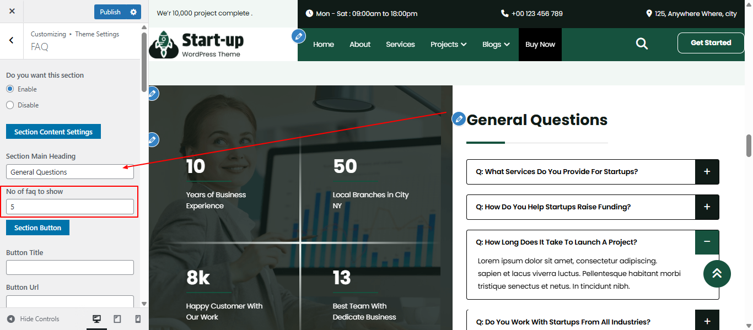Collapse 'How Long Does It Take' FAQ
The image size is (753, 330).
(707, 242)
